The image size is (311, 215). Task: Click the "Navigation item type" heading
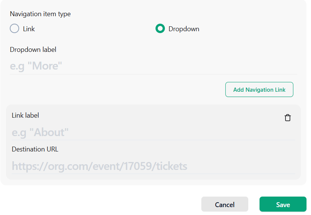click(x=40, y=14)
